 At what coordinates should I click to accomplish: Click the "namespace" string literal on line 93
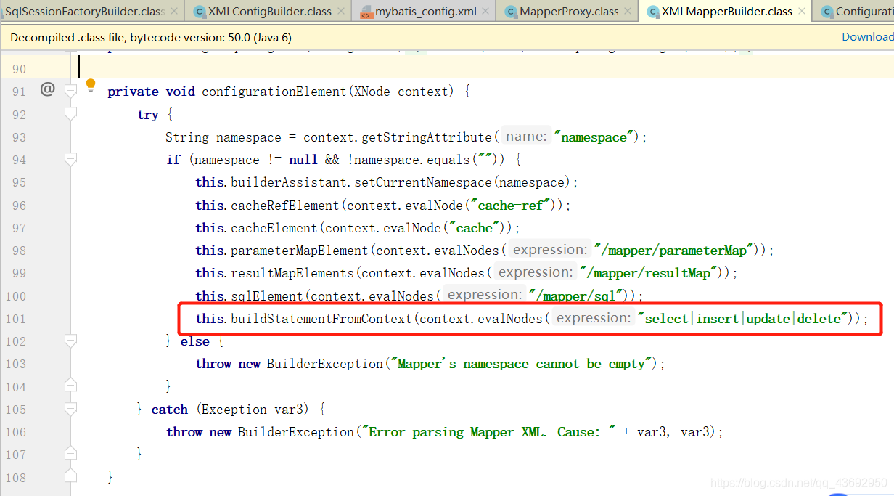(x=595, y=137)
